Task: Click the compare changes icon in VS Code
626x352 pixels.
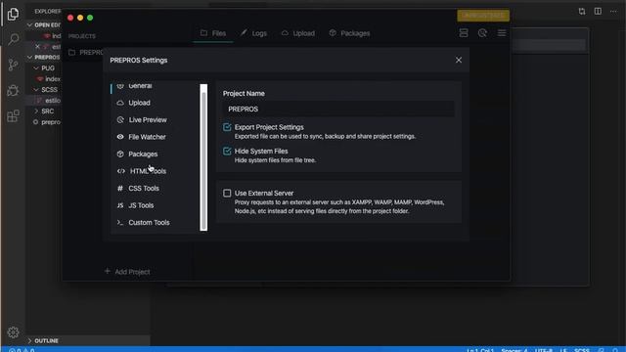Action: 582,11
